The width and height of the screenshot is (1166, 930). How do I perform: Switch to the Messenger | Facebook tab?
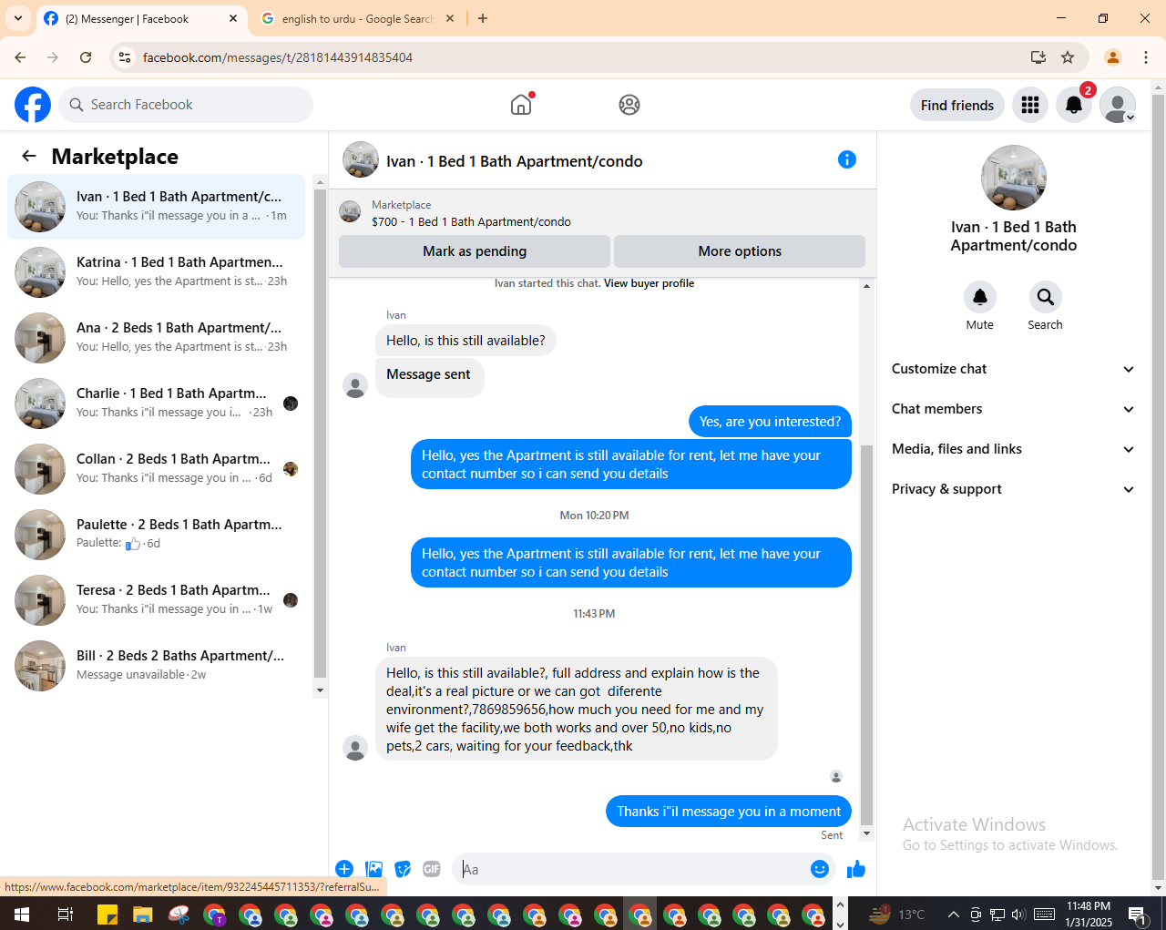click(142, 18)
